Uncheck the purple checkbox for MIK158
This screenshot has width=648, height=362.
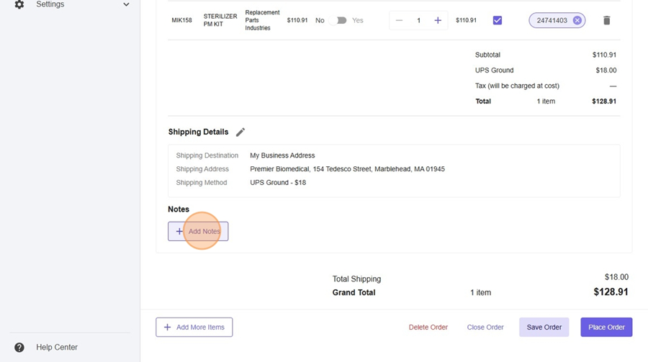(x=498, y=21)
